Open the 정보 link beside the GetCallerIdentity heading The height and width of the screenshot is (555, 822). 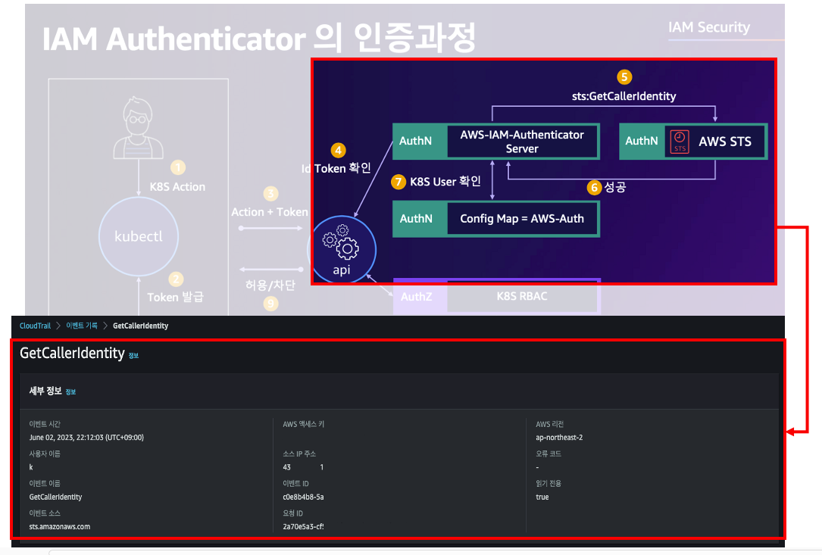coord(133,356)
